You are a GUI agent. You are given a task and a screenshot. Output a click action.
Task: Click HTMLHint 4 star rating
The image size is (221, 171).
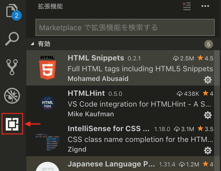click(208, 93)
